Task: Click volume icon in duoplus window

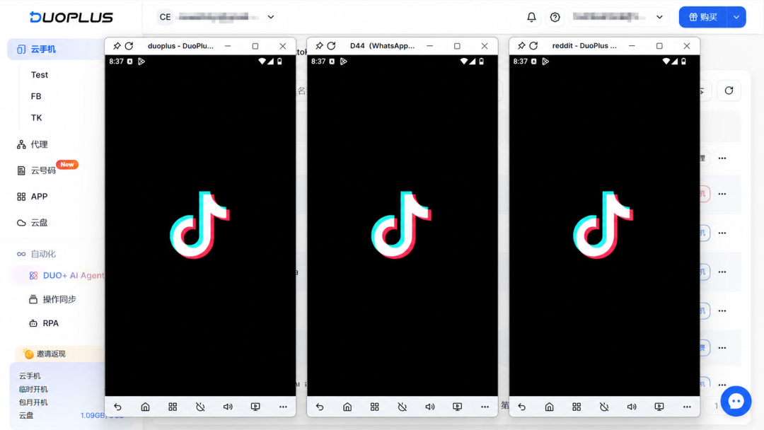Action: pos(228,407)
